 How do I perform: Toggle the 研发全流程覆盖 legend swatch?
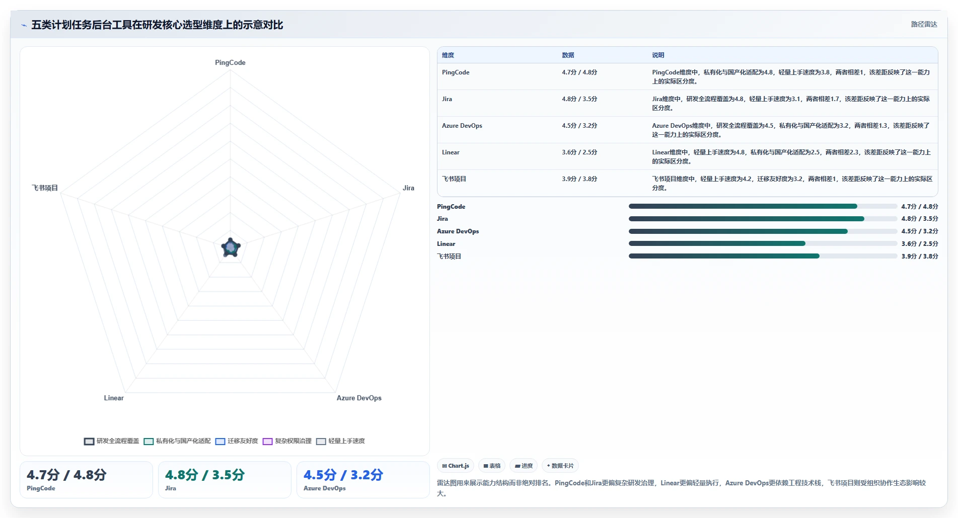tap(89, 441)
